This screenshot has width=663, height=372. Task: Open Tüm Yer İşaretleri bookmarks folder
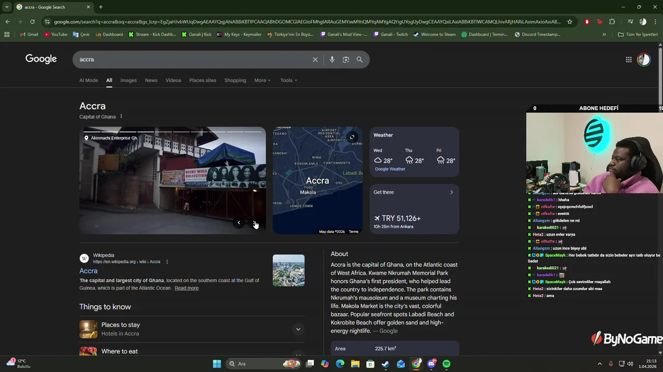[638, 35]
